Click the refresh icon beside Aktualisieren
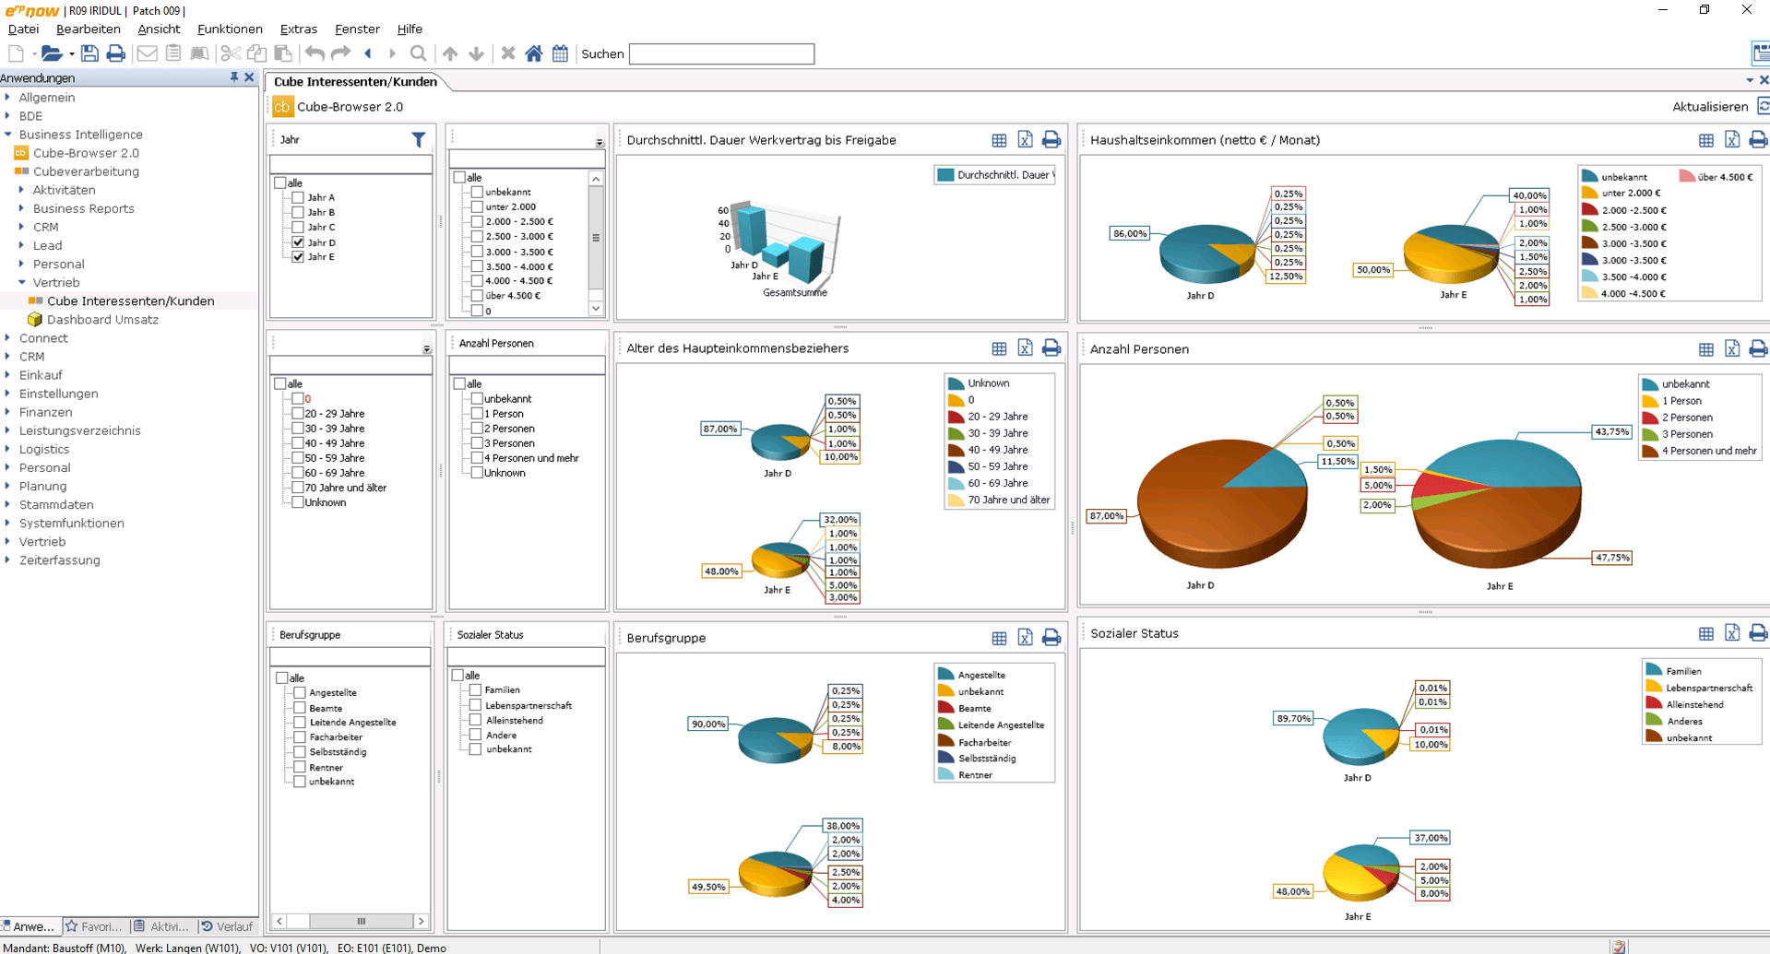This screenshot has width=1770, height=954. pyautogui.click(x=1763, y=106)
